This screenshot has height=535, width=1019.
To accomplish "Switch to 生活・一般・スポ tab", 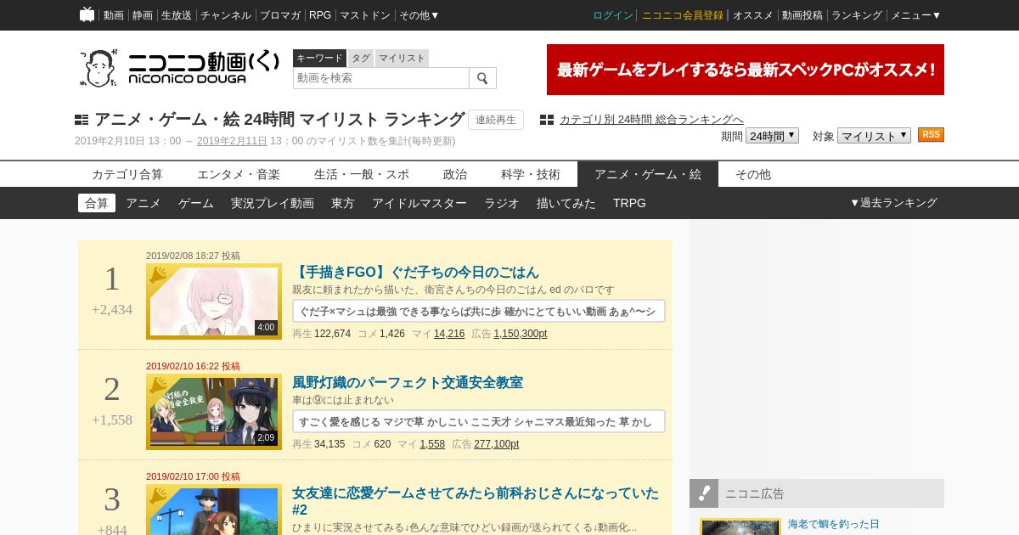I will point(362,174).
